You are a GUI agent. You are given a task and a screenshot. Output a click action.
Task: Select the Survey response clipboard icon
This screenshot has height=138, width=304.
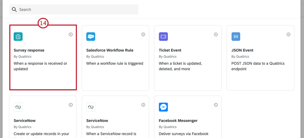[x=18, y=36]
